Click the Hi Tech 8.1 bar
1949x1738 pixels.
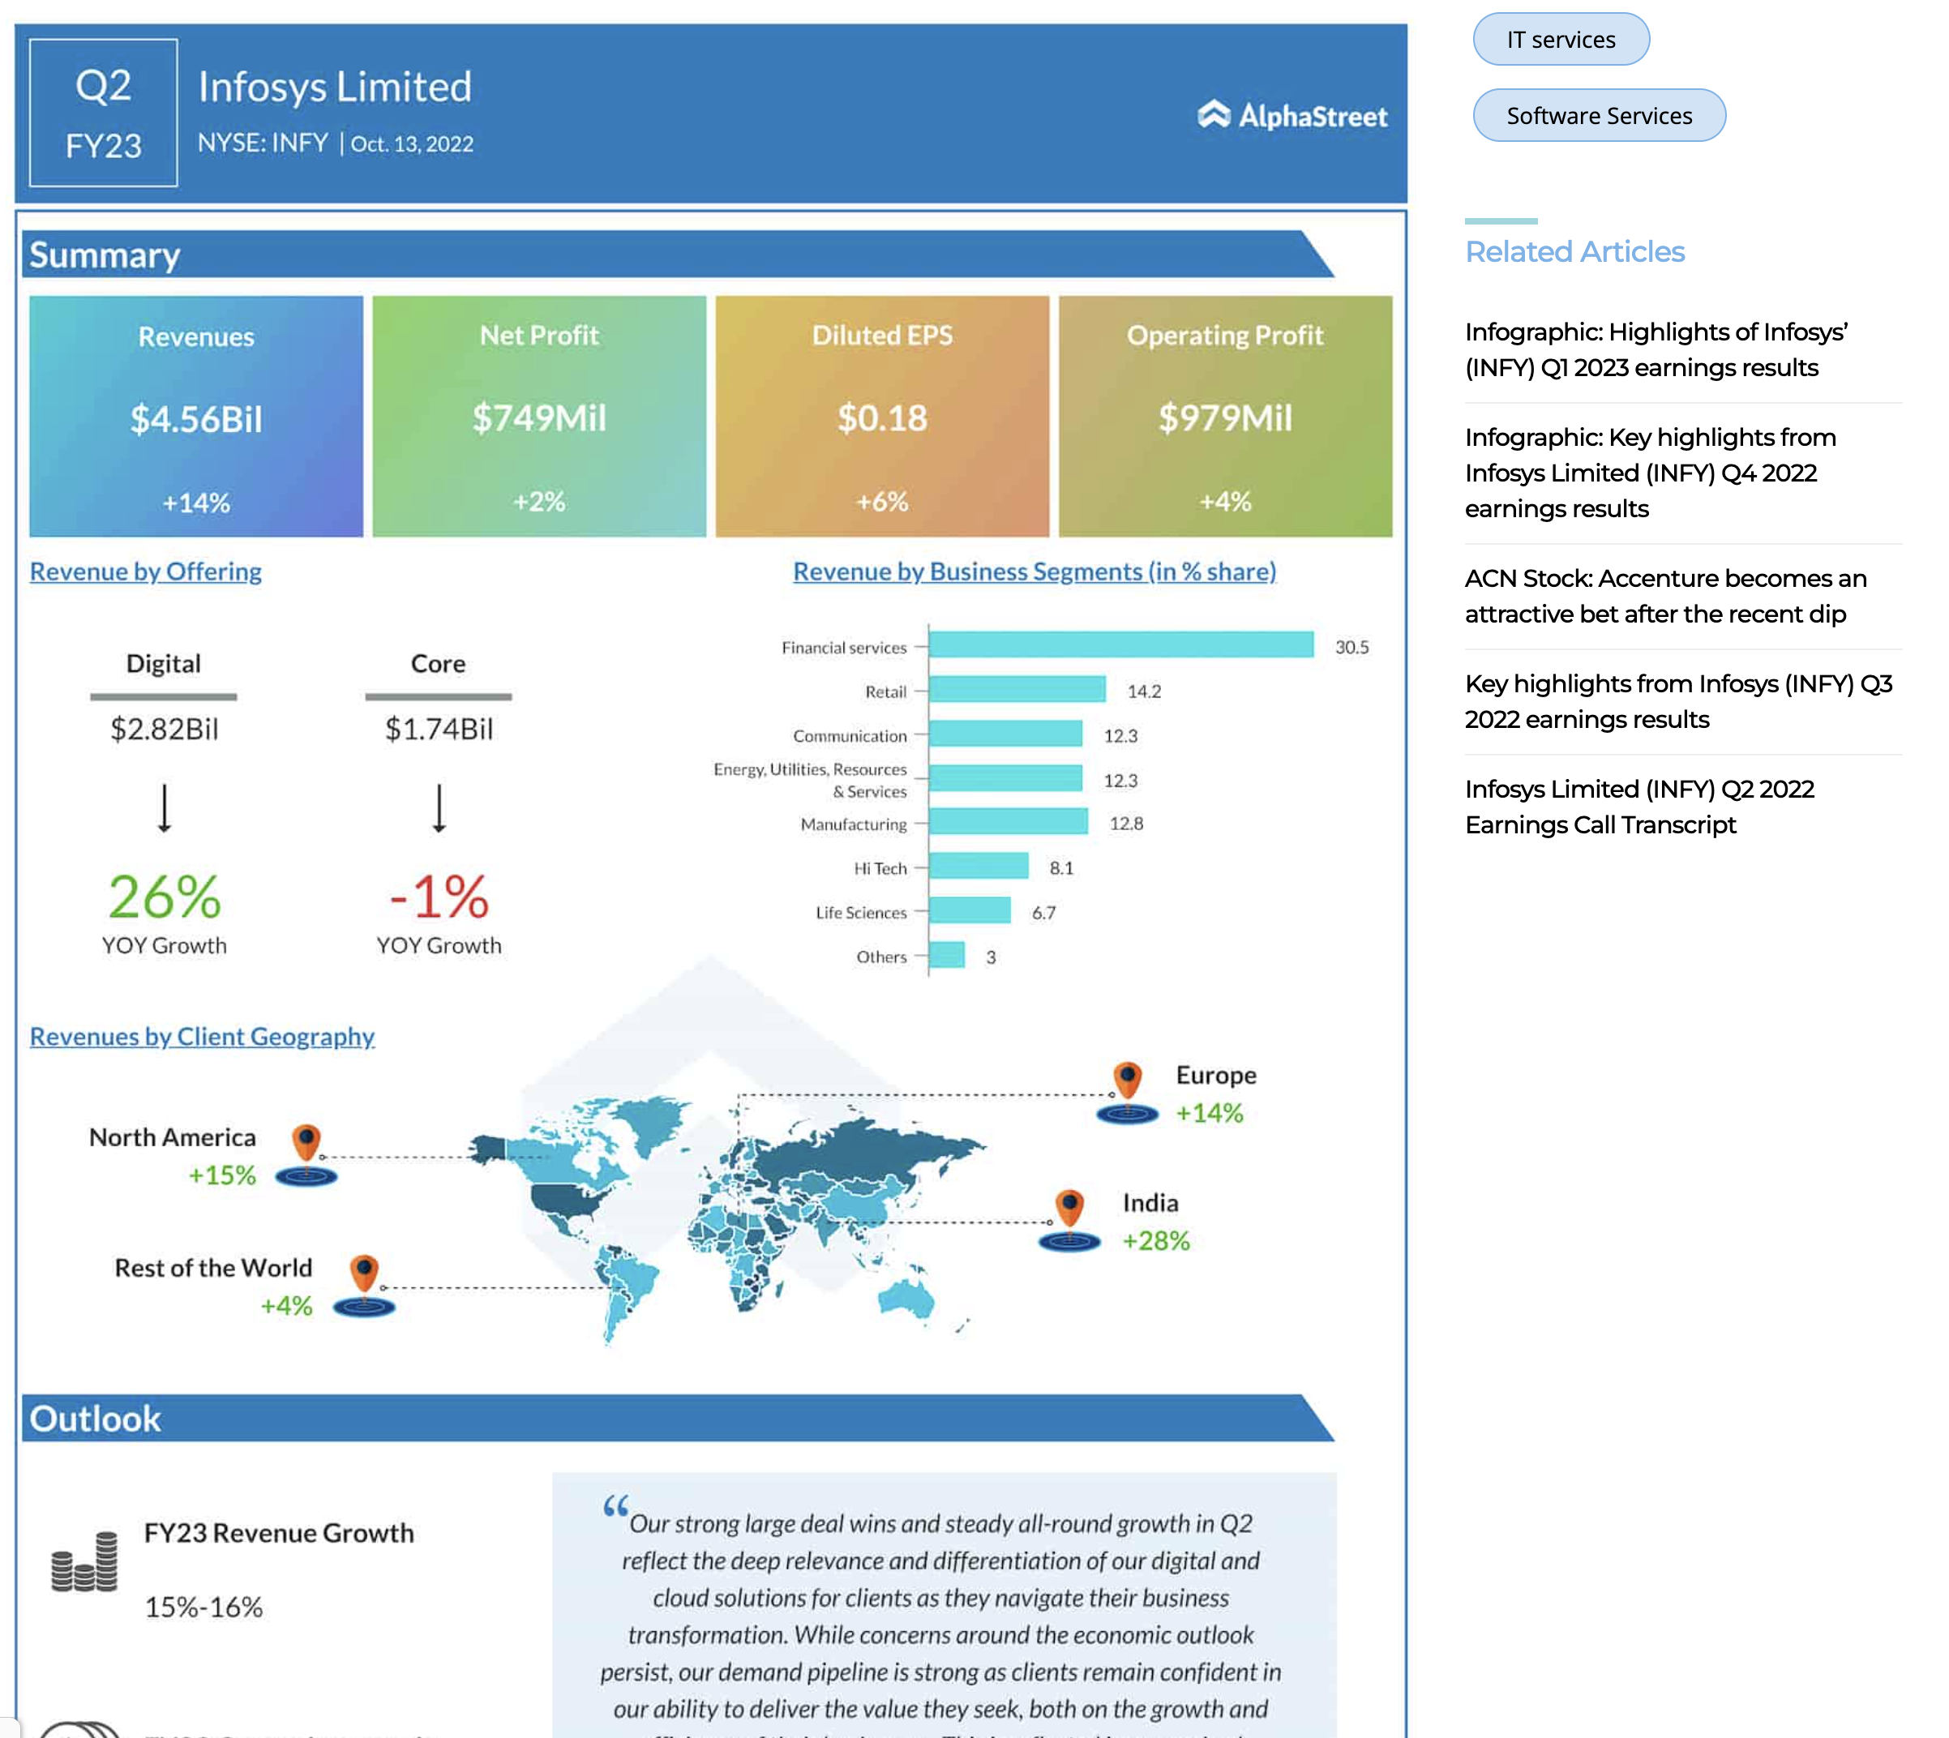coord(979,867)
